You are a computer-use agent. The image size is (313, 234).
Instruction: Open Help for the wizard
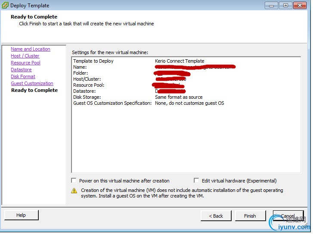[21, 215]
